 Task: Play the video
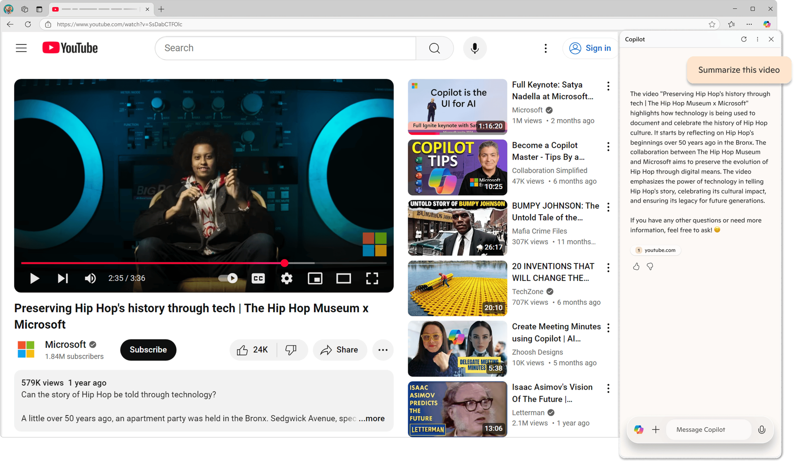click(35, 278)
